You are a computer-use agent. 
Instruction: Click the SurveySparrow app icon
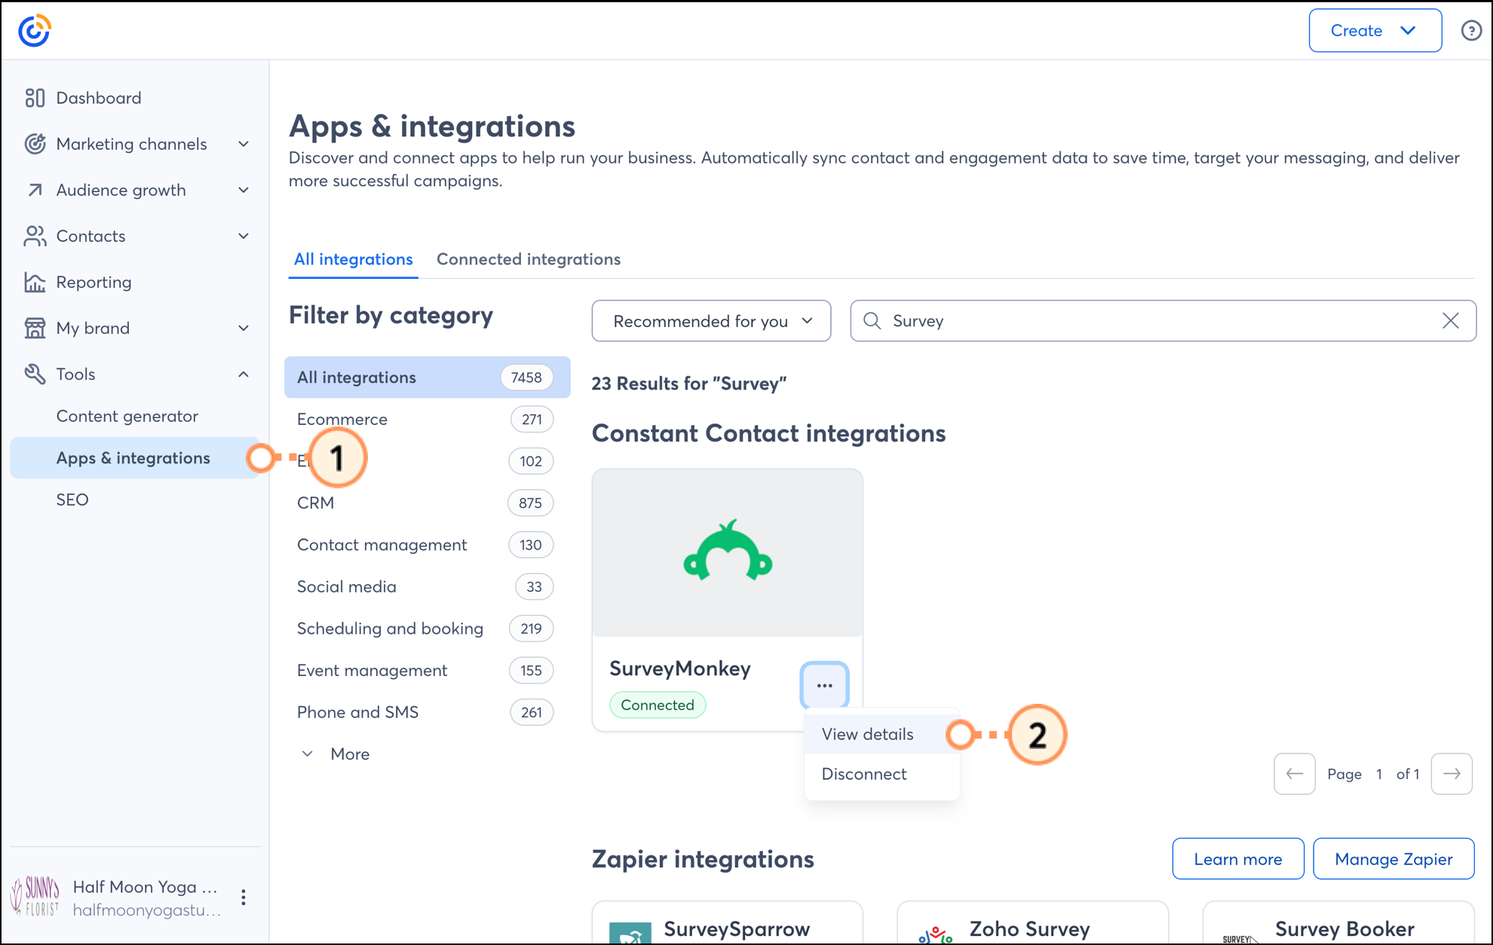(x=630, y=933)
